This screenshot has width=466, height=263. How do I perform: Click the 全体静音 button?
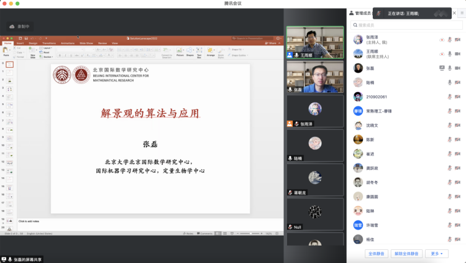tap(377, 254)
